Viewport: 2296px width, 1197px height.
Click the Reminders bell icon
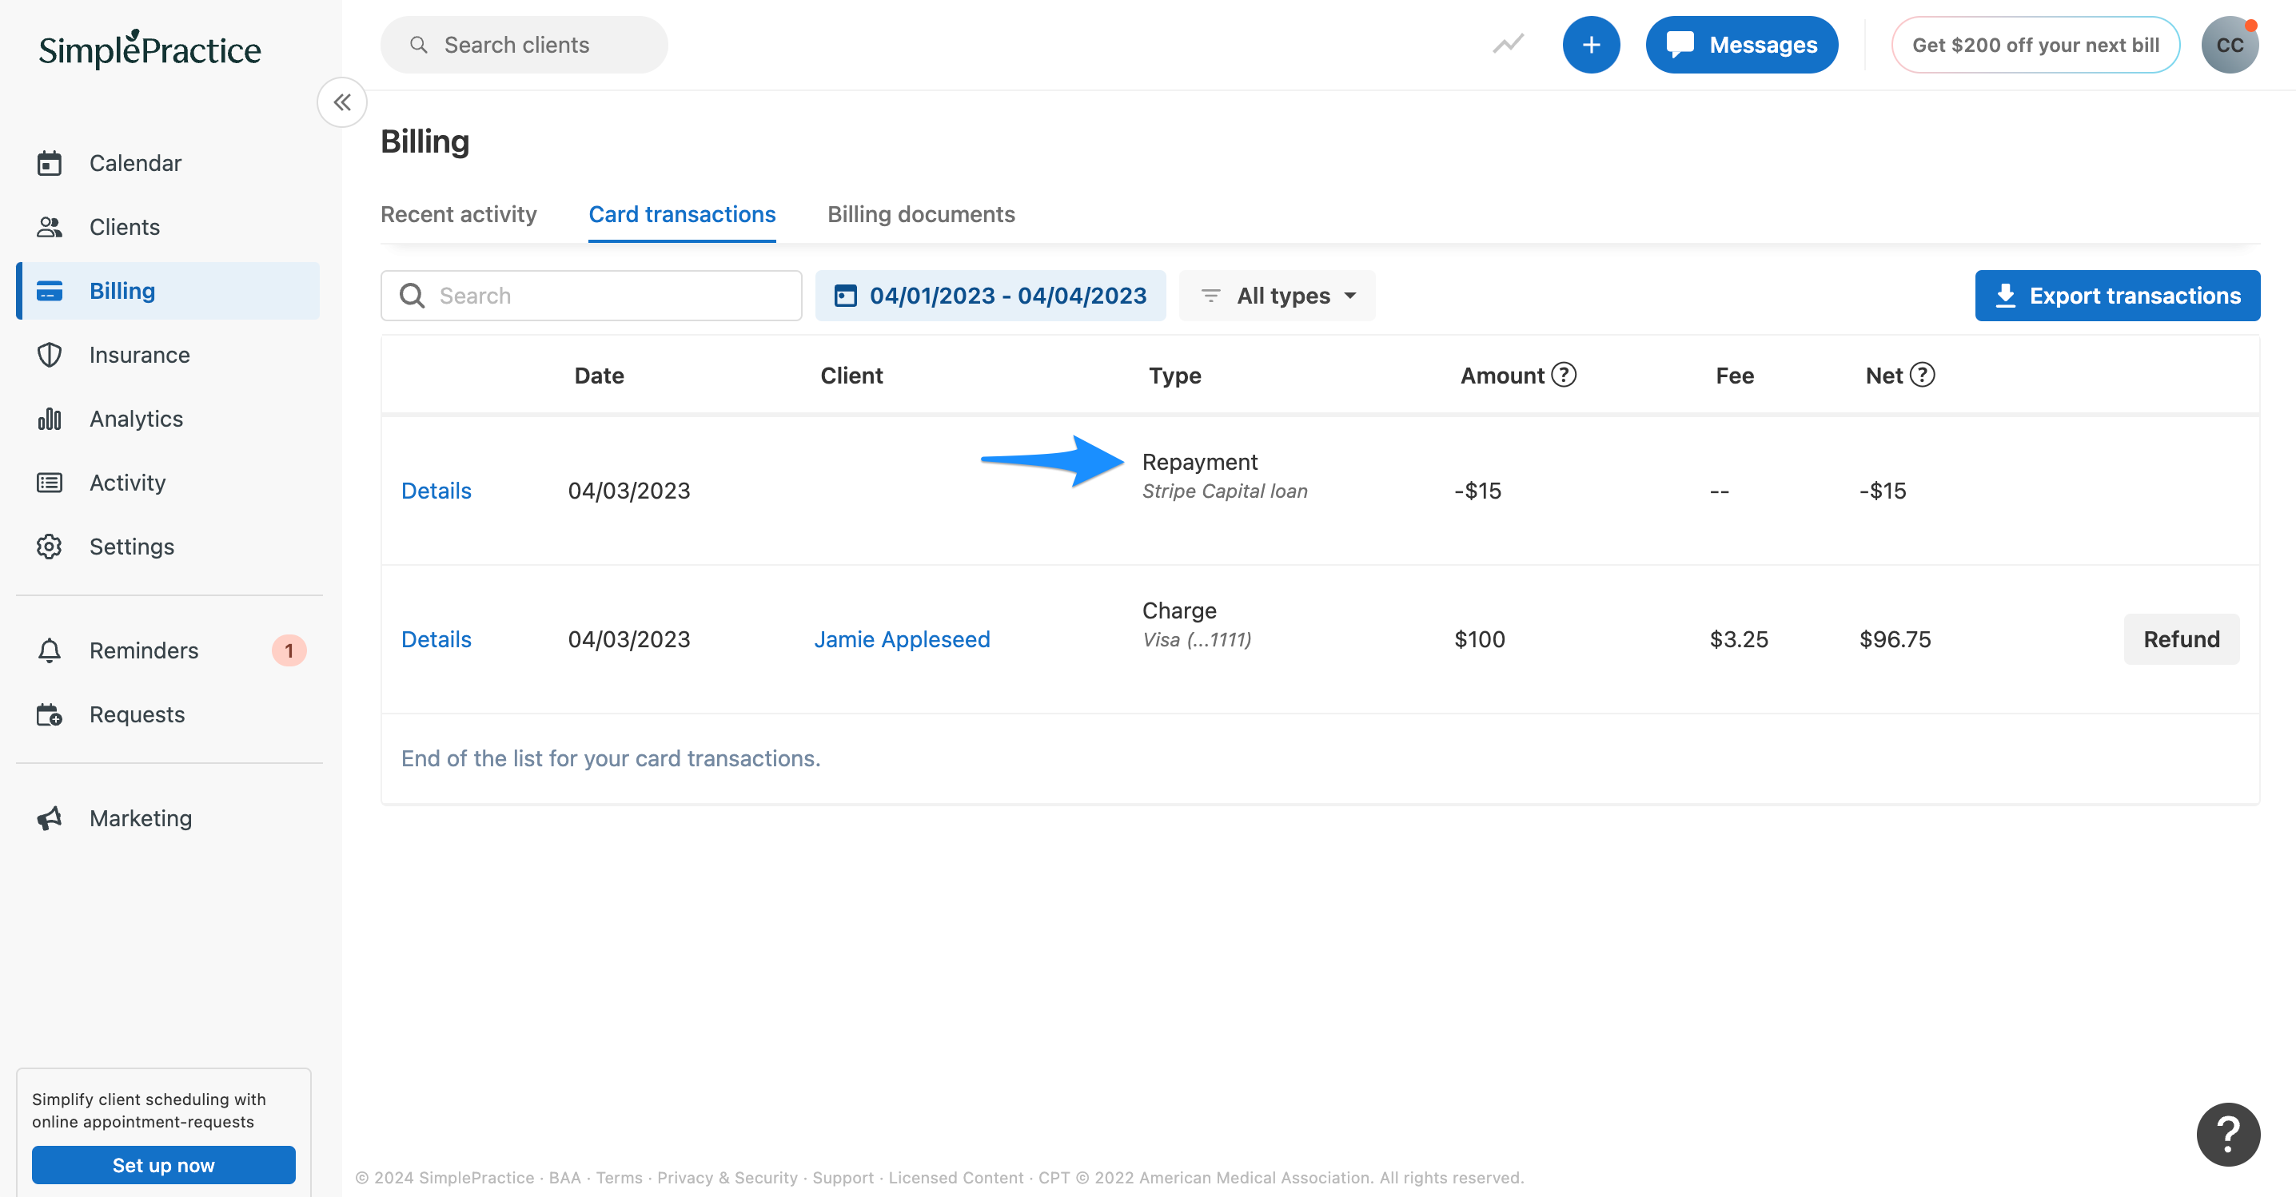[x=49, y=650]
